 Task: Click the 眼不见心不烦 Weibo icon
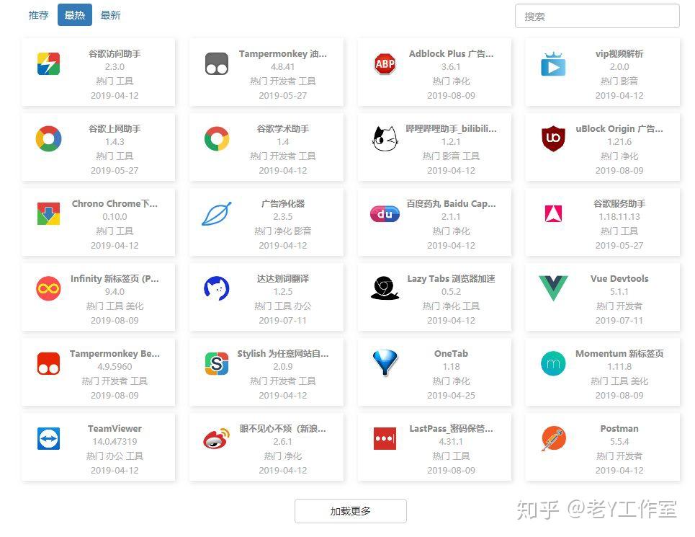point(217,438)
